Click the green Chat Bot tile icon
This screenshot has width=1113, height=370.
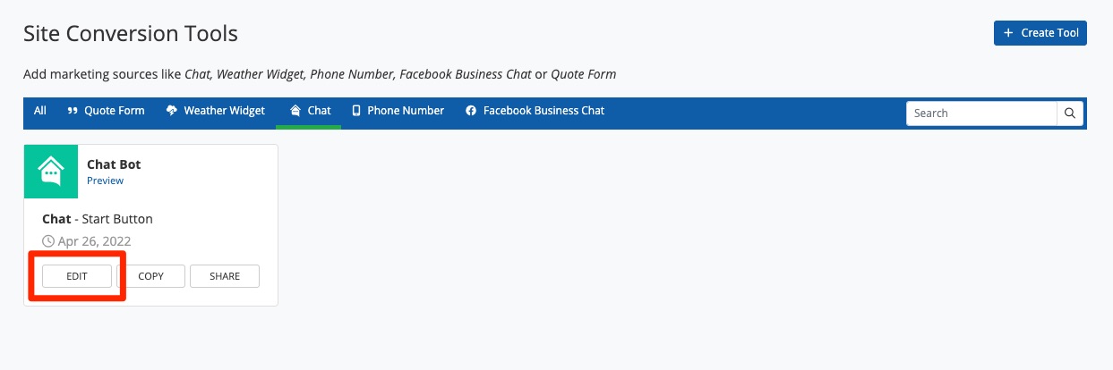[x=51, y=171]
